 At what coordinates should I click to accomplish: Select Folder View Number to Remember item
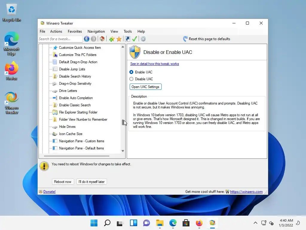pyautogui.click(x=83, y=119)
